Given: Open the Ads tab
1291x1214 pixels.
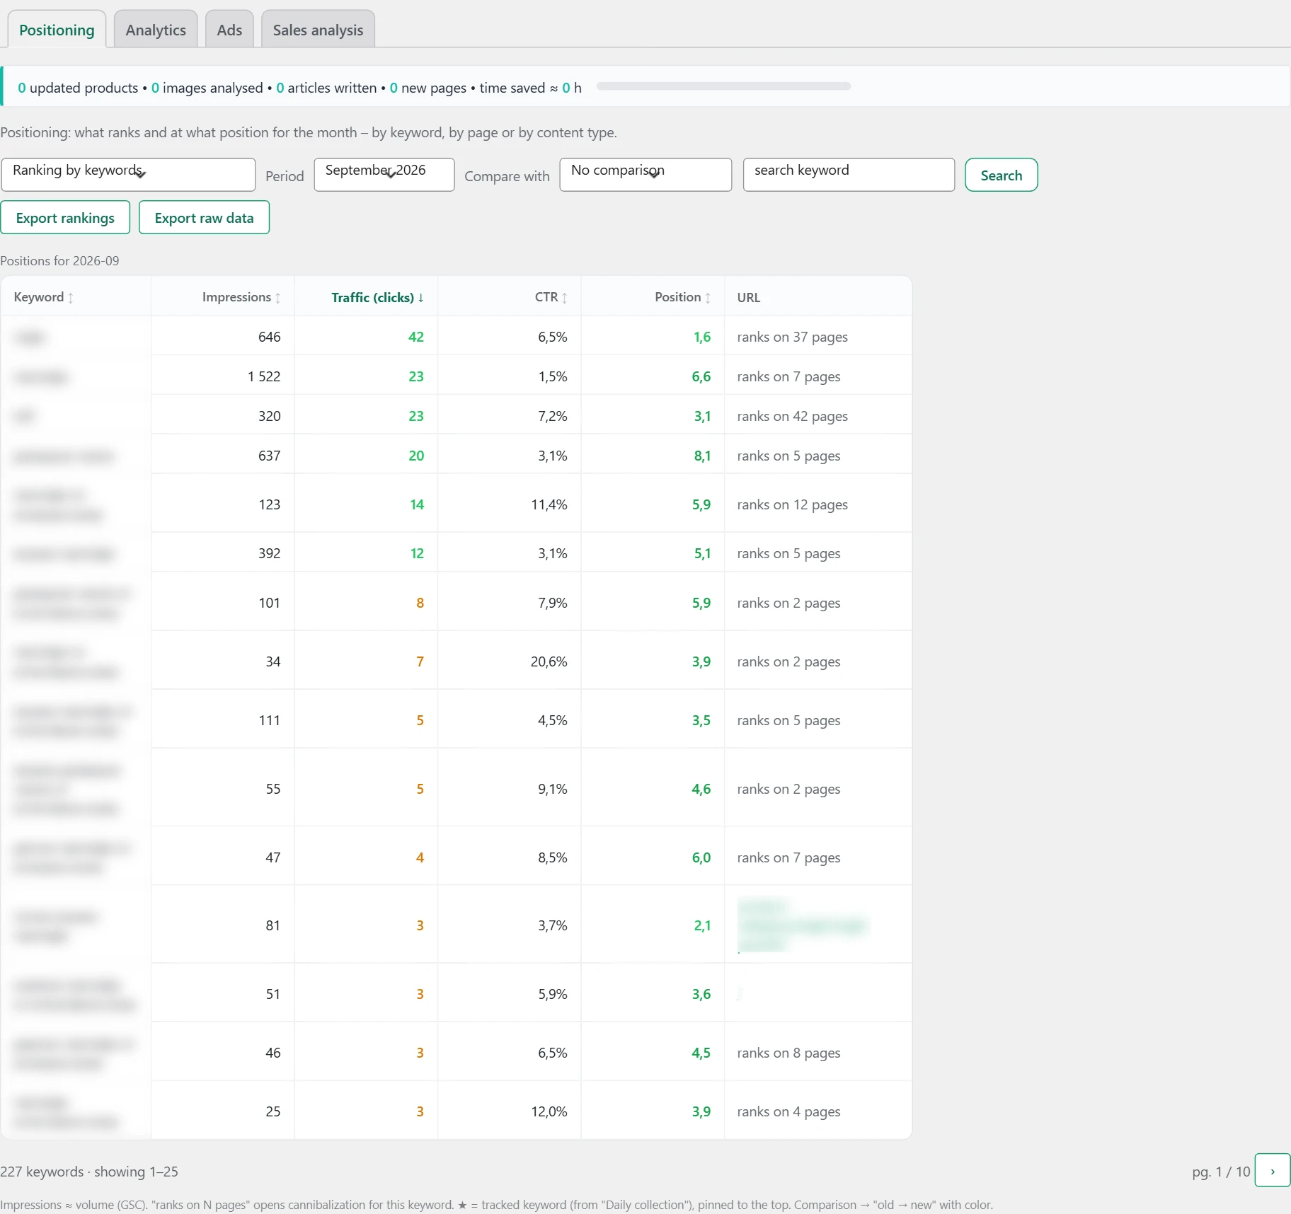Looking at the screenshot, I should pos(229,30).
